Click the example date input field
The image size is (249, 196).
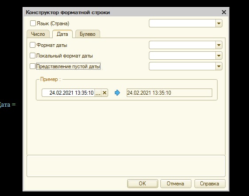(68, 93)
